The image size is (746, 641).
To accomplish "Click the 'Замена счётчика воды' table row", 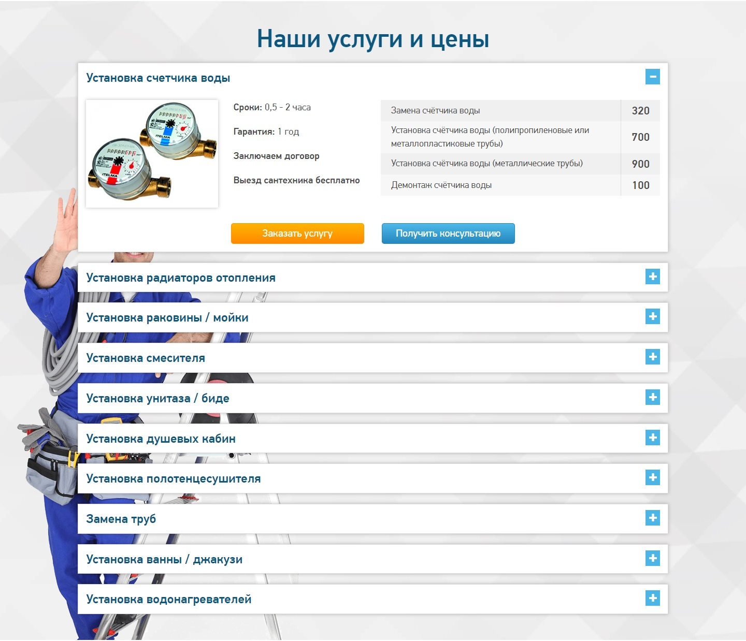I will coord(520,110).
